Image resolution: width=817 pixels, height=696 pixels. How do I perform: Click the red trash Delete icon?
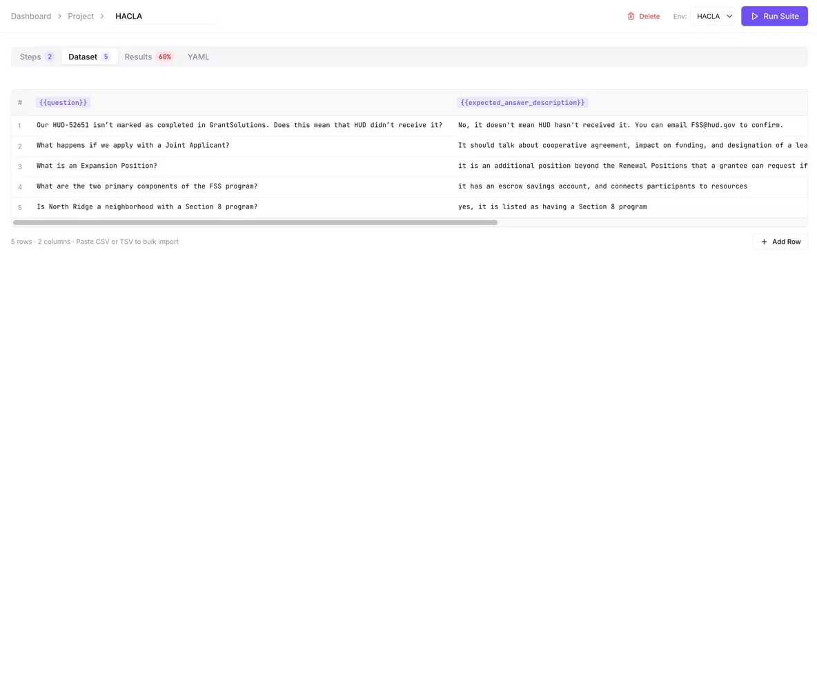point(631,16)
